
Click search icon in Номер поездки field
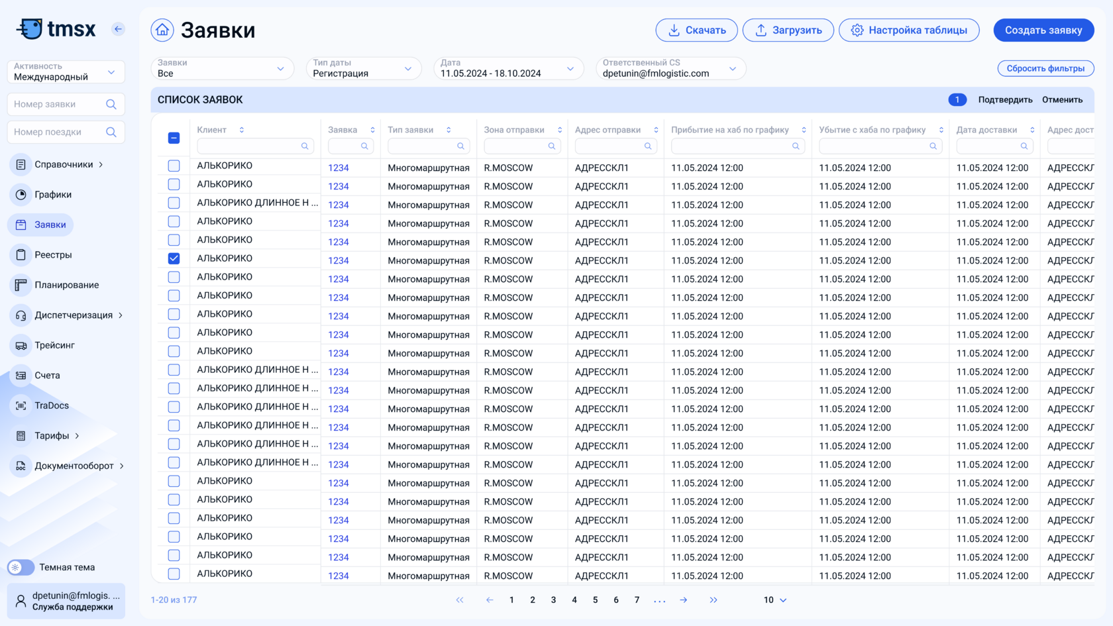coord(111,132)
